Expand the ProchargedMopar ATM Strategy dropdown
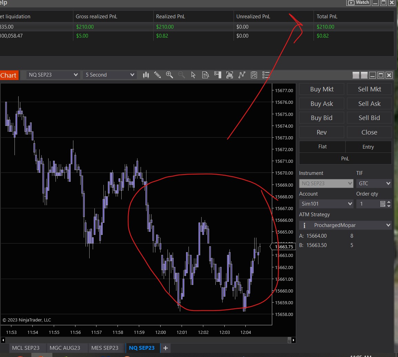 pos(345,225)
